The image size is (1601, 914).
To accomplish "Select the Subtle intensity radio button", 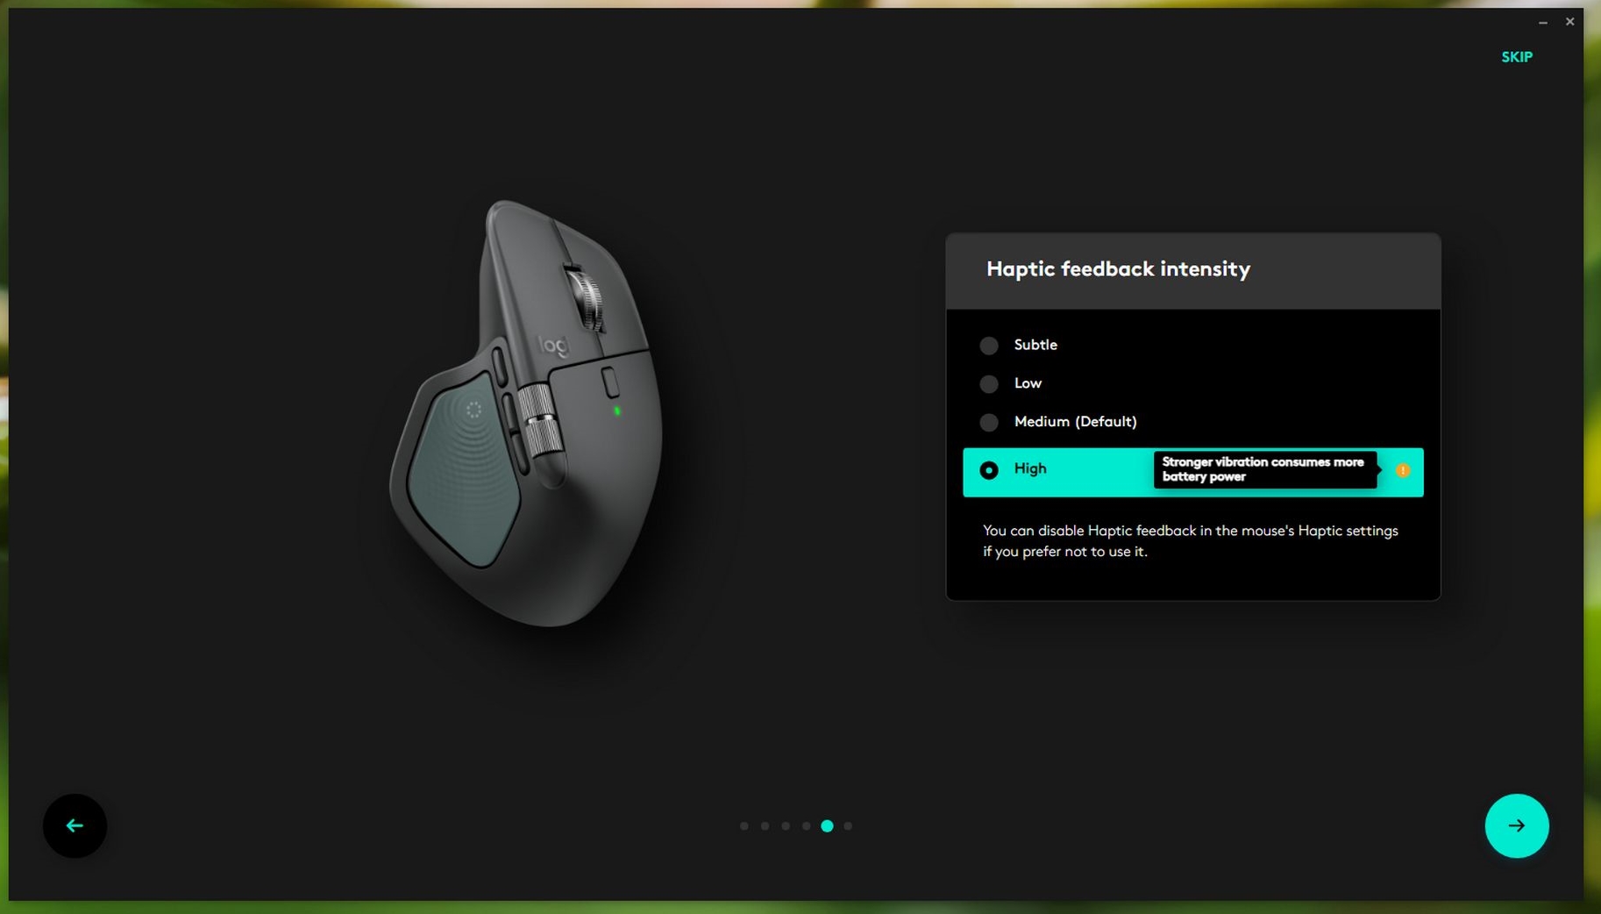I will [x=988, y=346].
